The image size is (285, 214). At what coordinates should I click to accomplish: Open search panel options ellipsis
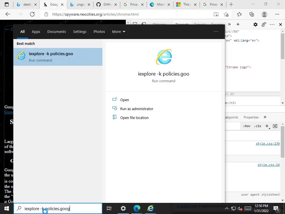coord(216,31)
